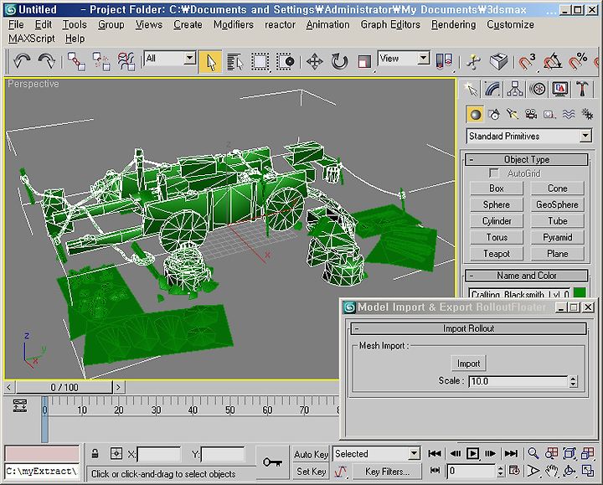Choose the Select Object arrow tool
This screenshot has height=485, width=603.
pos(210,62)
